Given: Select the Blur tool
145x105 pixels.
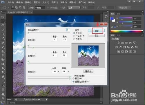Looking at the screenshot, I should 3,68.
